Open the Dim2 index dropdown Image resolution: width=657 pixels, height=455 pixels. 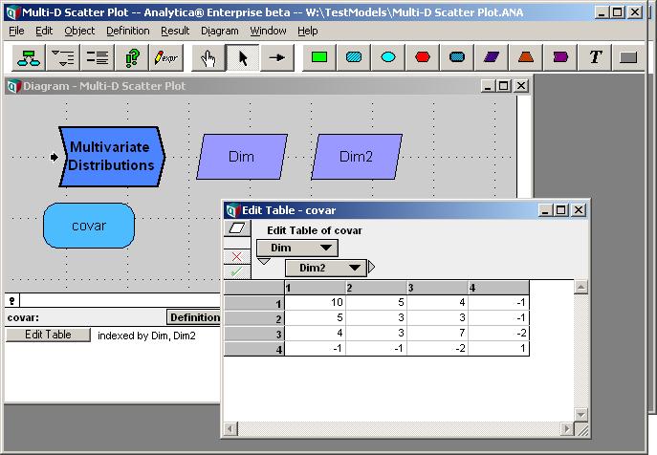tap(325, 268)
